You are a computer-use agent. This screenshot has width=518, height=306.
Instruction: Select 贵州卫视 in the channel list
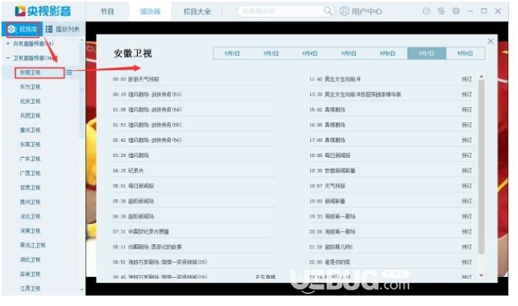pos(30,202)
